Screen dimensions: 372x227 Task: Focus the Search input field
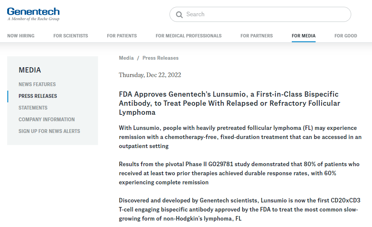click(265, 14)
